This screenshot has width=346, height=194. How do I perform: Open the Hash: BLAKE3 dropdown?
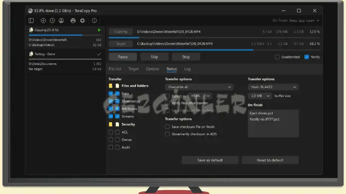[x=273, y=87]
